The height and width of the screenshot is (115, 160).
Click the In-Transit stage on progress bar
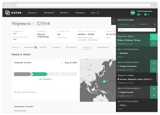click(39, 74)
